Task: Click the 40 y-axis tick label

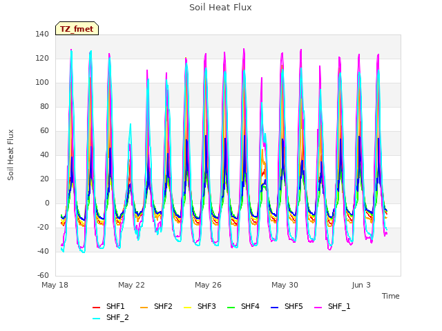Action: (x=44, y=154)
